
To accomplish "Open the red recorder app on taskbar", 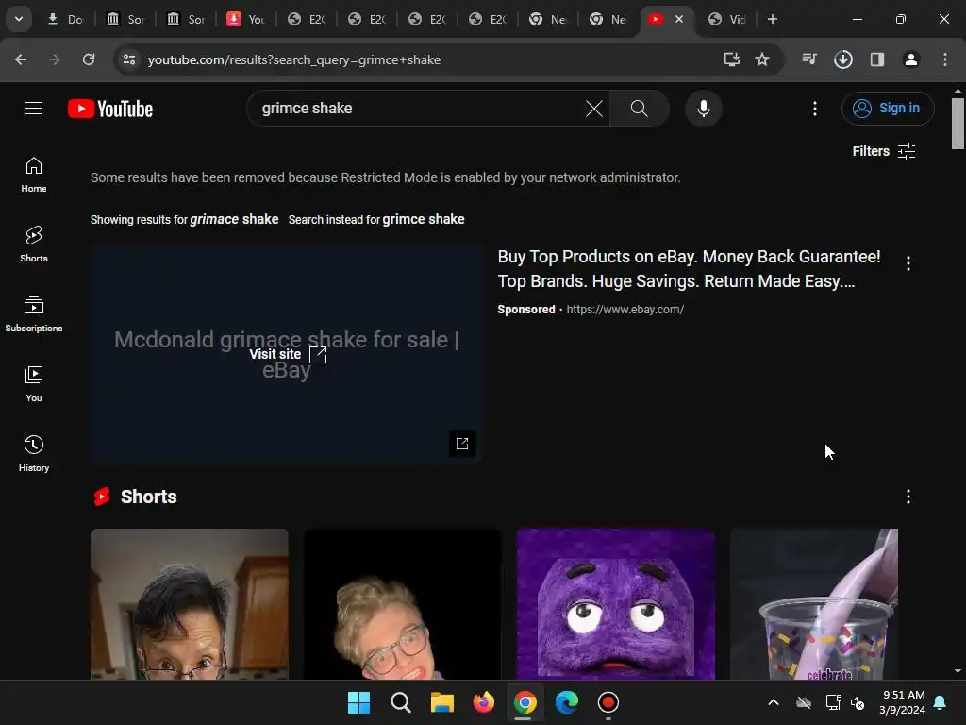I will tap(608, 702).
